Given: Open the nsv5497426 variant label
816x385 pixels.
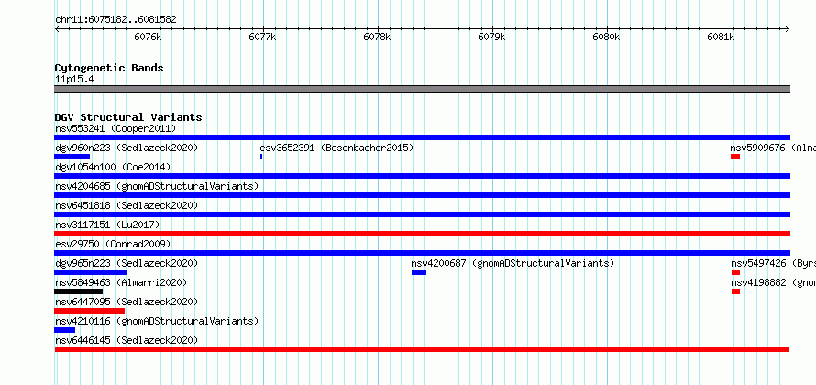Looking at the screenshot, I should (x=773, y=263).
